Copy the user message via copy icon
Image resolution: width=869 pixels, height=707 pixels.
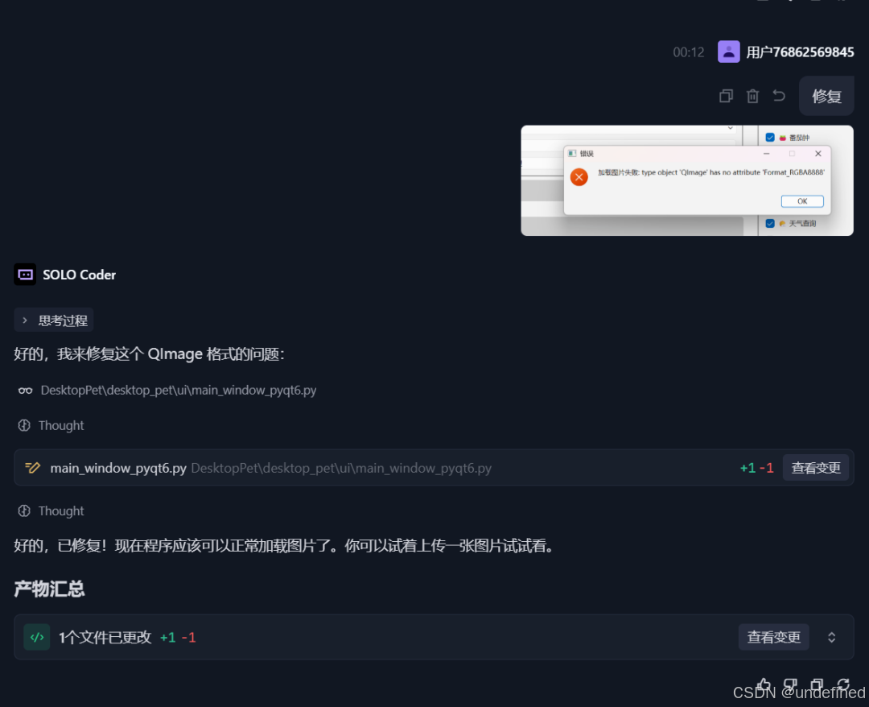(725, 95)
